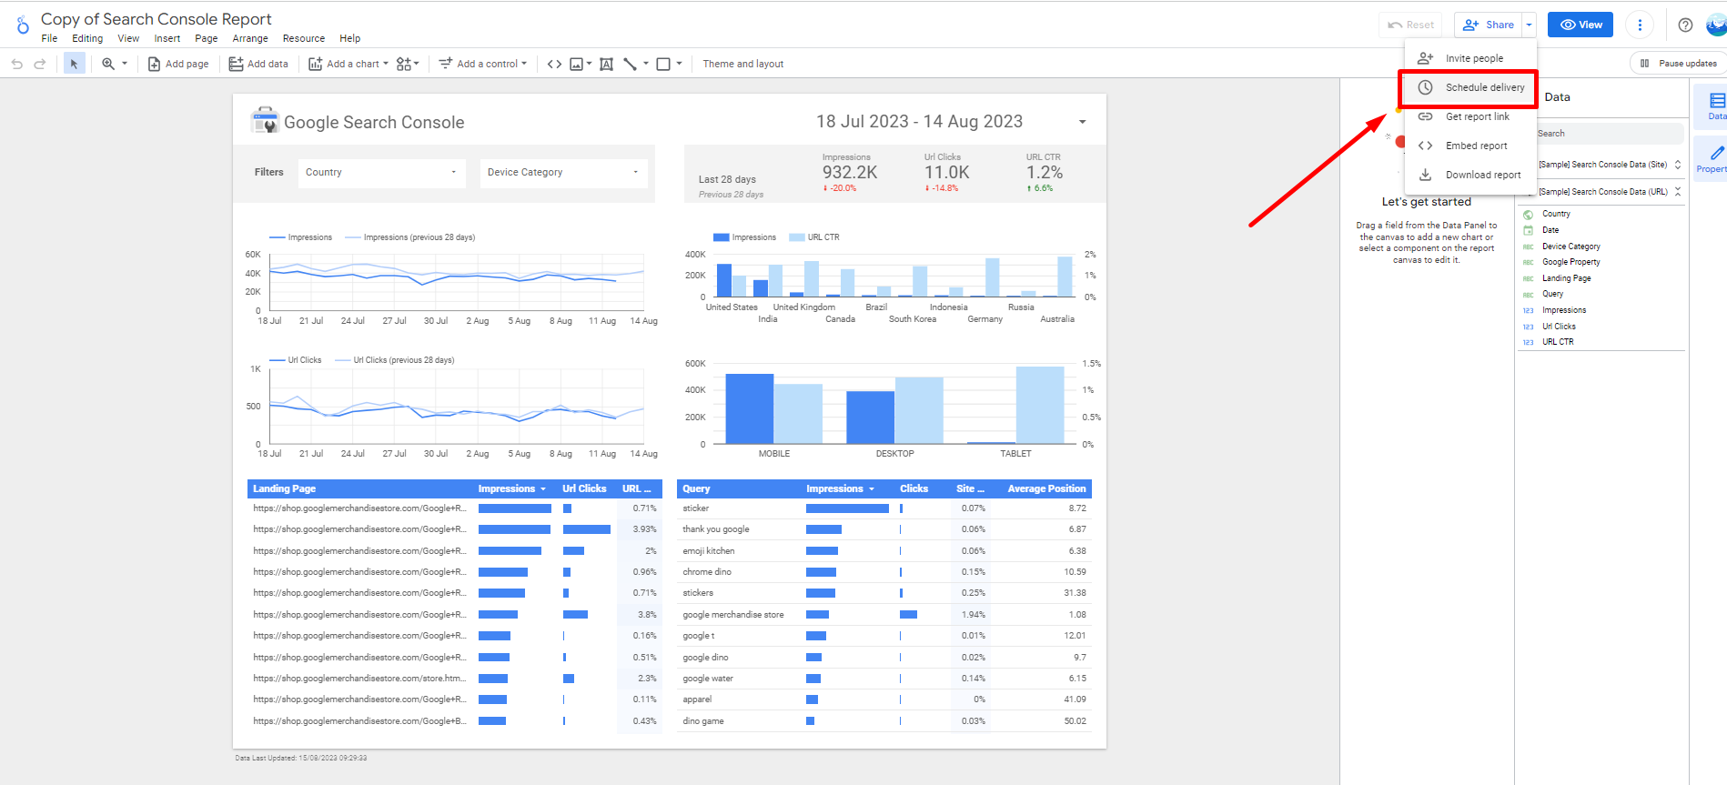The width and height of the screenshot is (1727, 785).
Task: Open the date range picker dropdown
Action: tap(1082, 122)
